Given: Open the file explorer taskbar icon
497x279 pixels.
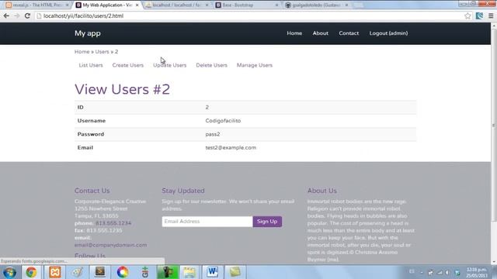Looking at the screenshot, I should [x=189, y=272].
